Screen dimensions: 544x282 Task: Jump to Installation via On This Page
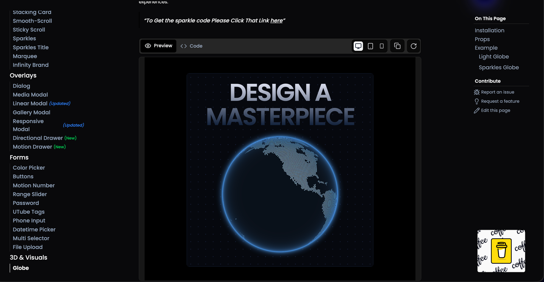point(490,30)
